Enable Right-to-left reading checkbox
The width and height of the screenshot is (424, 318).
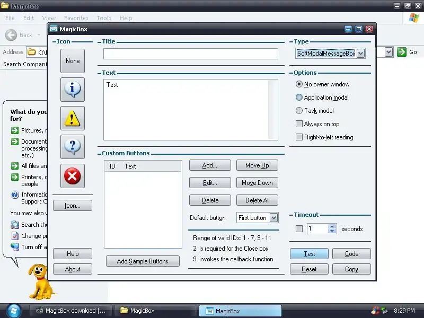pos(299,137)
